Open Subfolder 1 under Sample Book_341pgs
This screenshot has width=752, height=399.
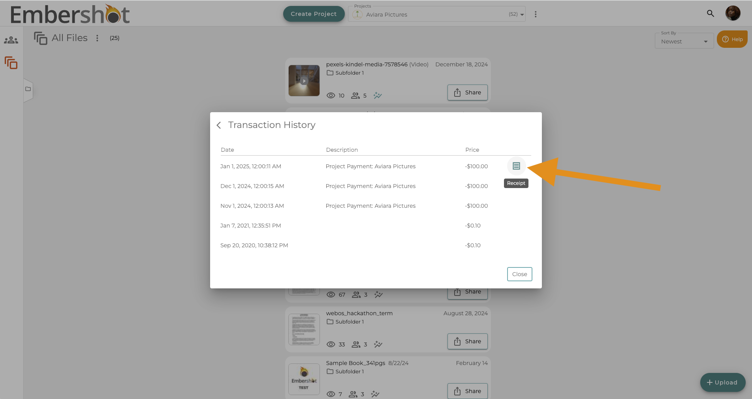pyautogui.click(x=345, y=372)
